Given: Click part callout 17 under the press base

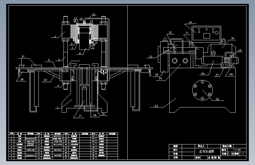Looking at the screenshot, I should (80, 116).
